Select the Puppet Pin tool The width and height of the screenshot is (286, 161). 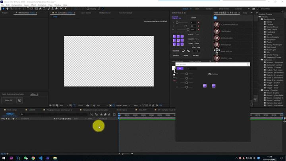click(x=66, y=9)
